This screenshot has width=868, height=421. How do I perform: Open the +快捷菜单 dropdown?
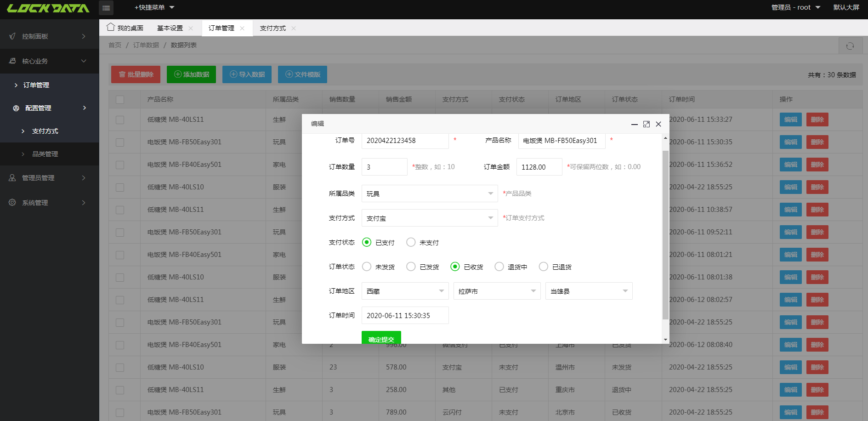point(154,7)
